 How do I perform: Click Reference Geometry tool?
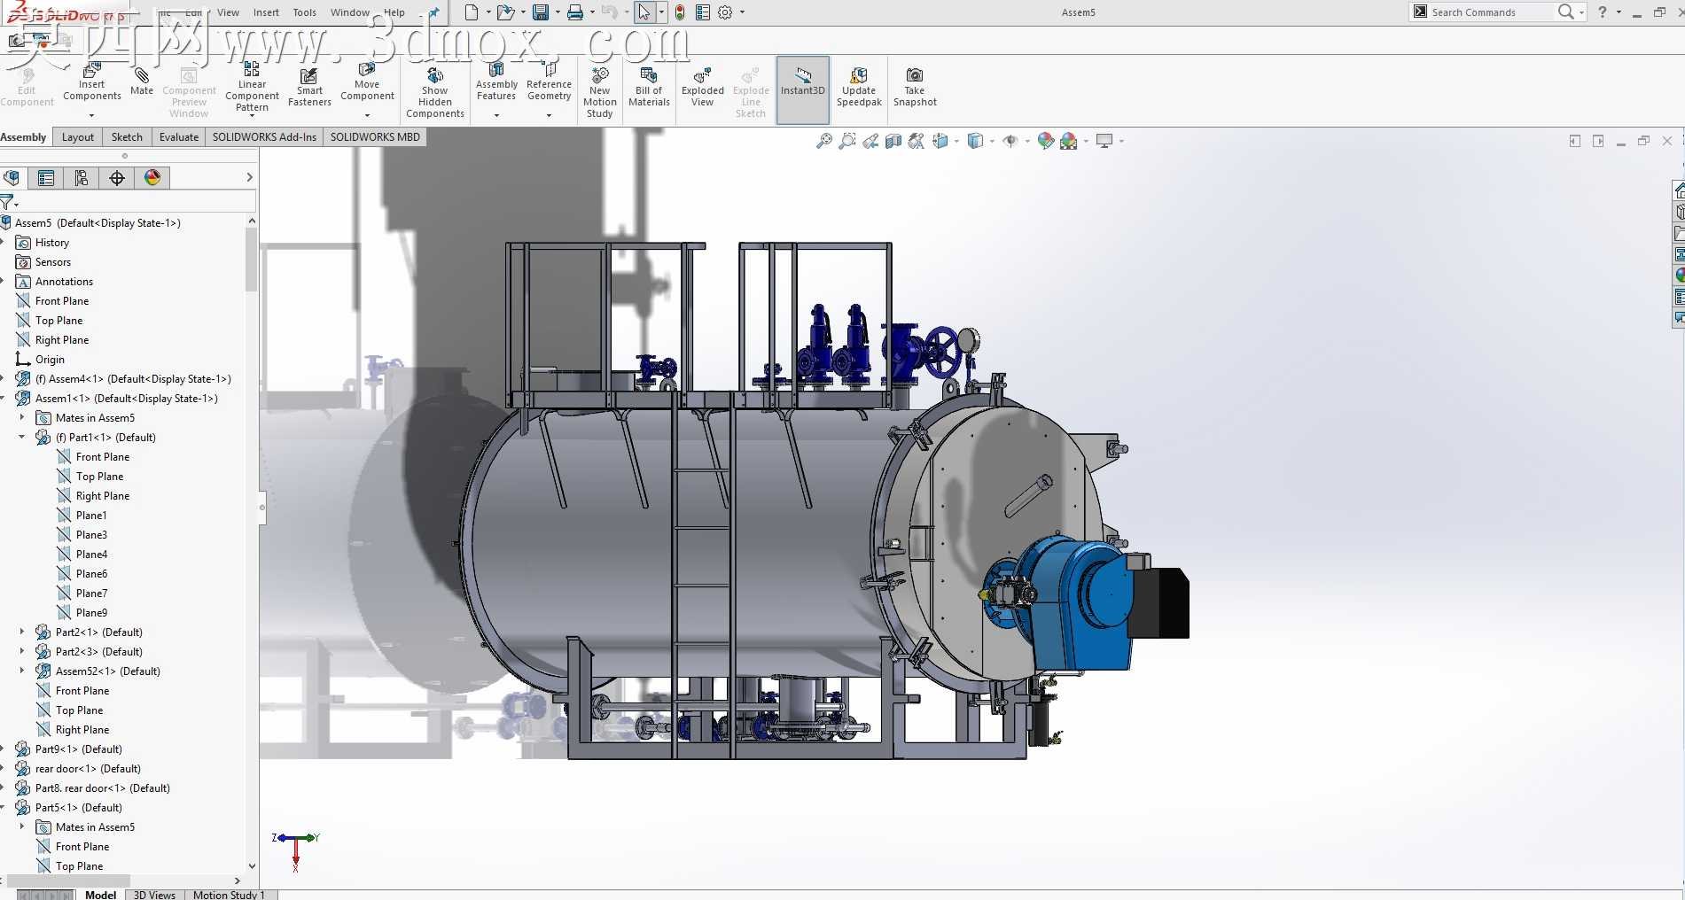point(549,81)
